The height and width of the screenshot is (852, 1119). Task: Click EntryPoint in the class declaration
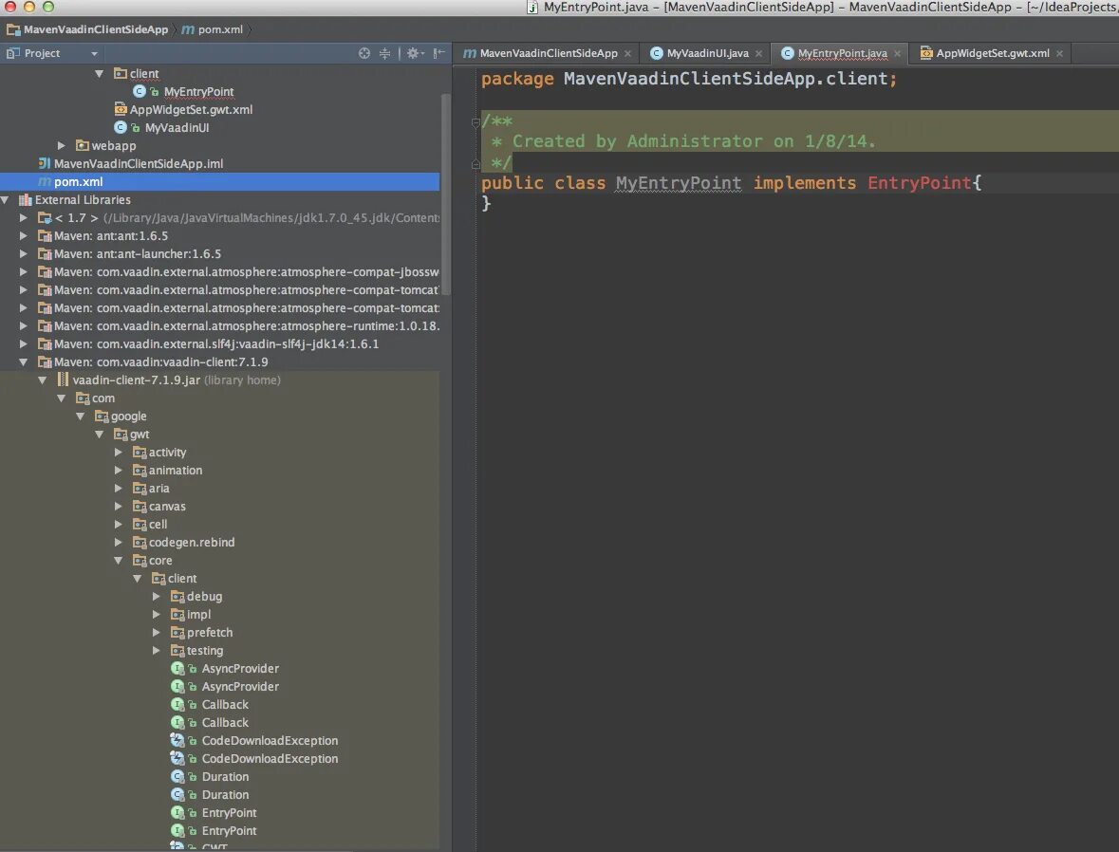tap(919, 183)
